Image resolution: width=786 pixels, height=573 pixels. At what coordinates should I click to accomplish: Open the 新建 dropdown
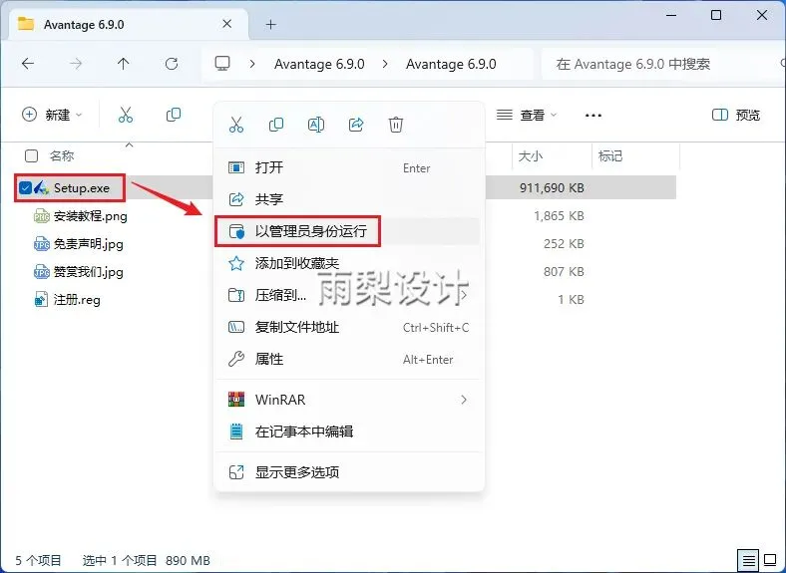(52, 115)
